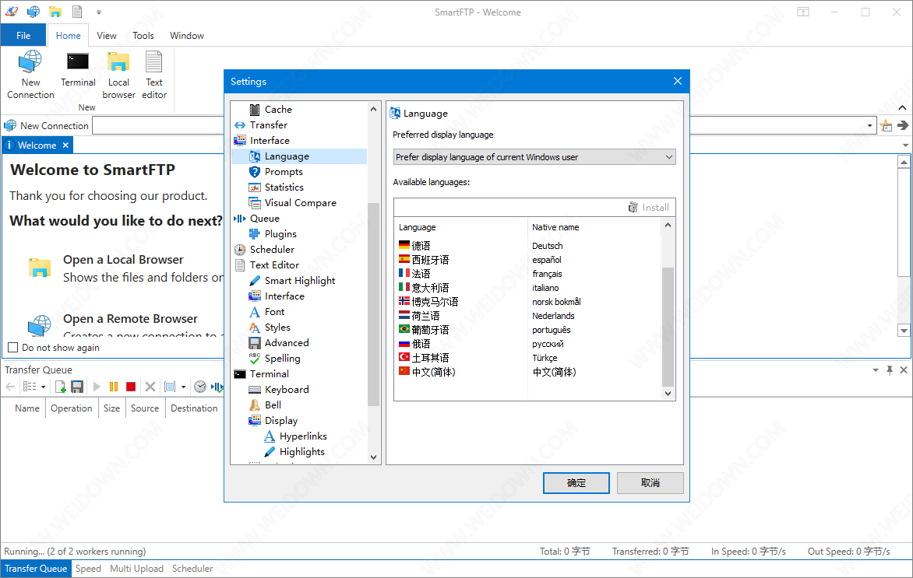Viewport: 913px width, 578px height.
Task: Click the red stop queue icon
Action: [131, 387]
